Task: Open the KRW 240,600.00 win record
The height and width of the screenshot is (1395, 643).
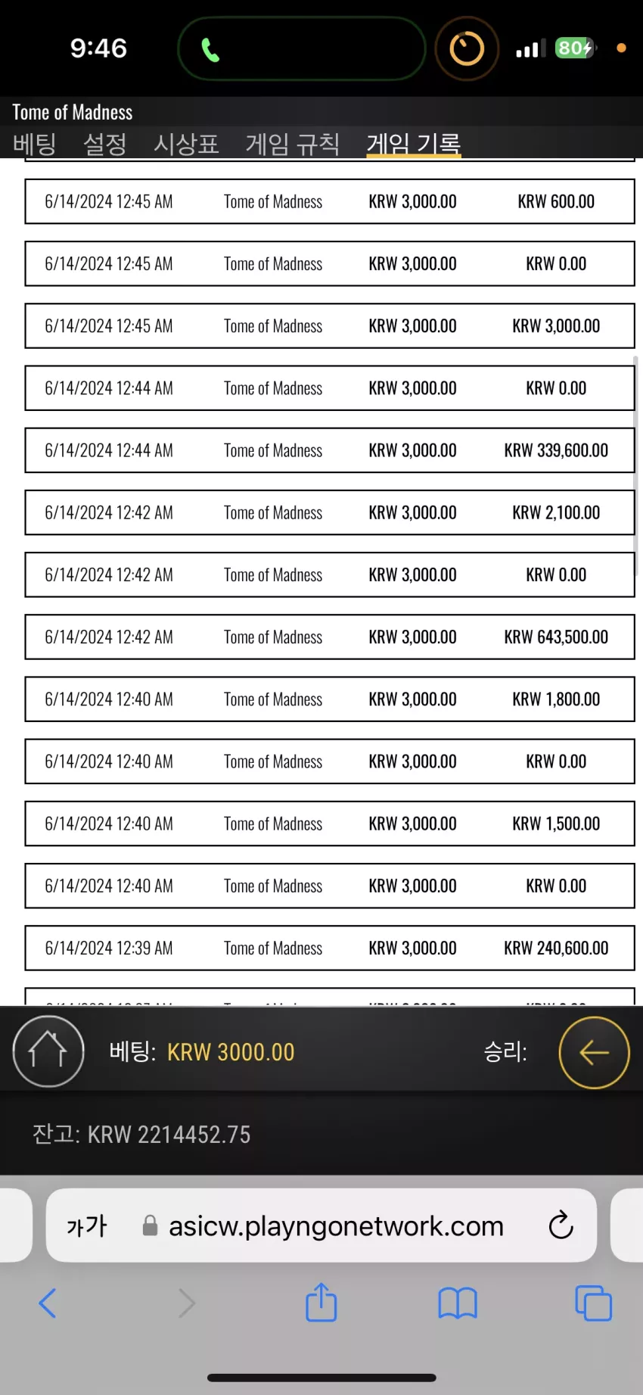Action: (x=330, y=948)
